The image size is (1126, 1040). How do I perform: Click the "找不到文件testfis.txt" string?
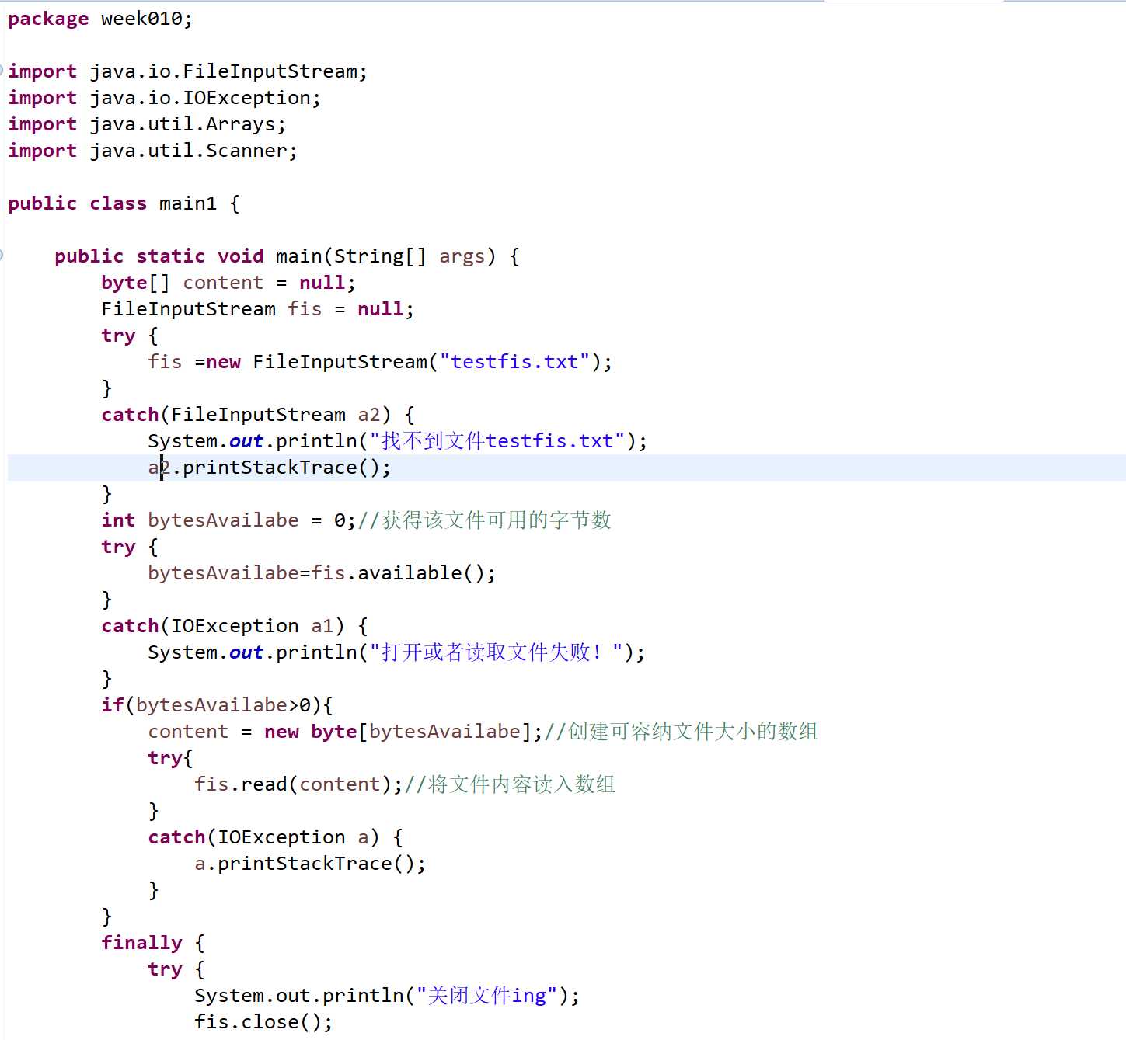(497, 441)
